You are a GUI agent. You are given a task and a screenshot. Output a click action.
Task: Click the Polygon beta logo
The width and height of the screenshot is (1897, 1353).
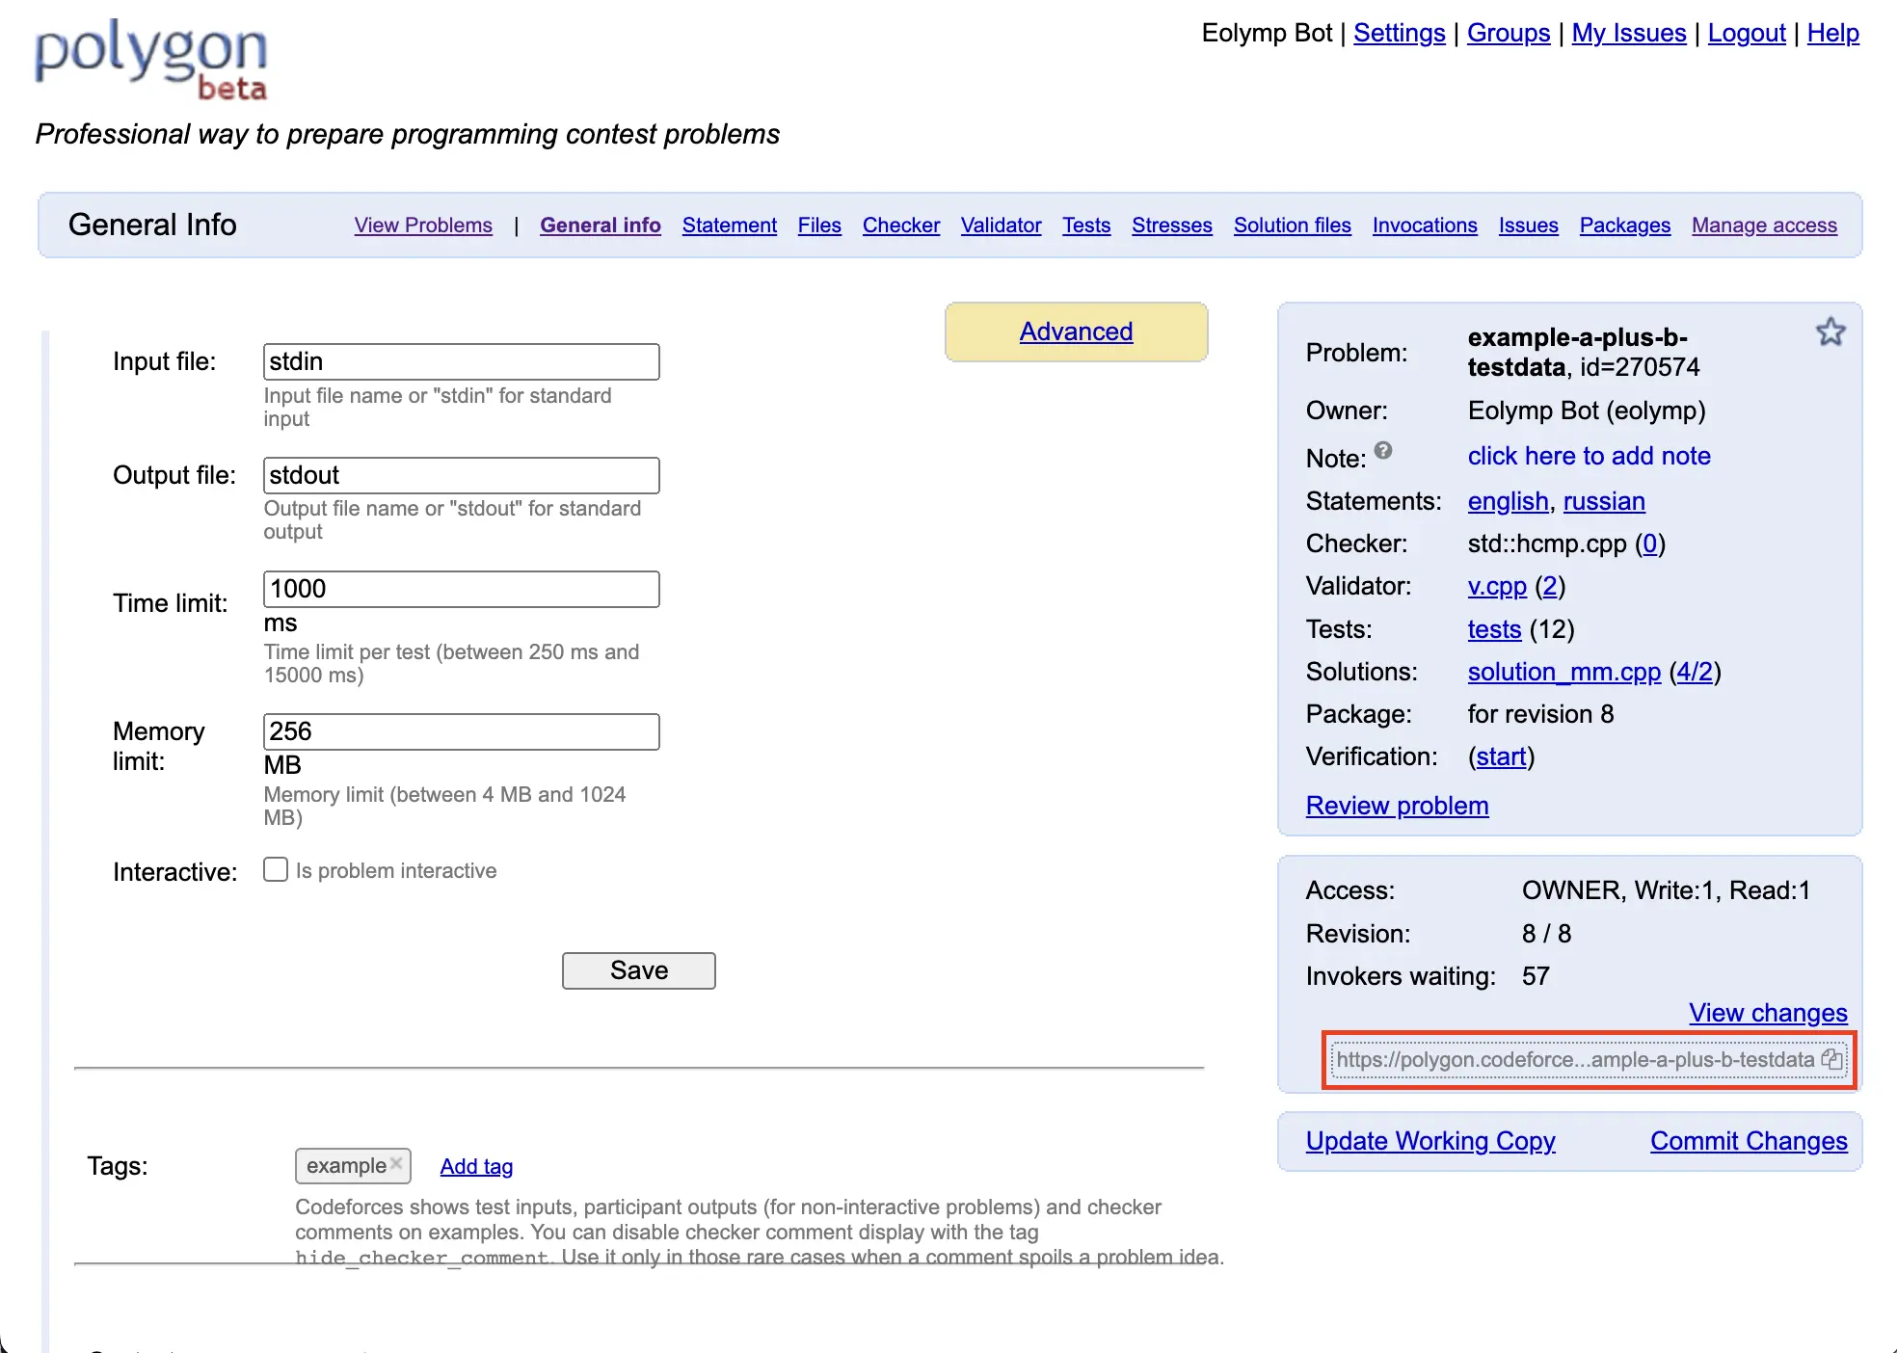[151, 60]
